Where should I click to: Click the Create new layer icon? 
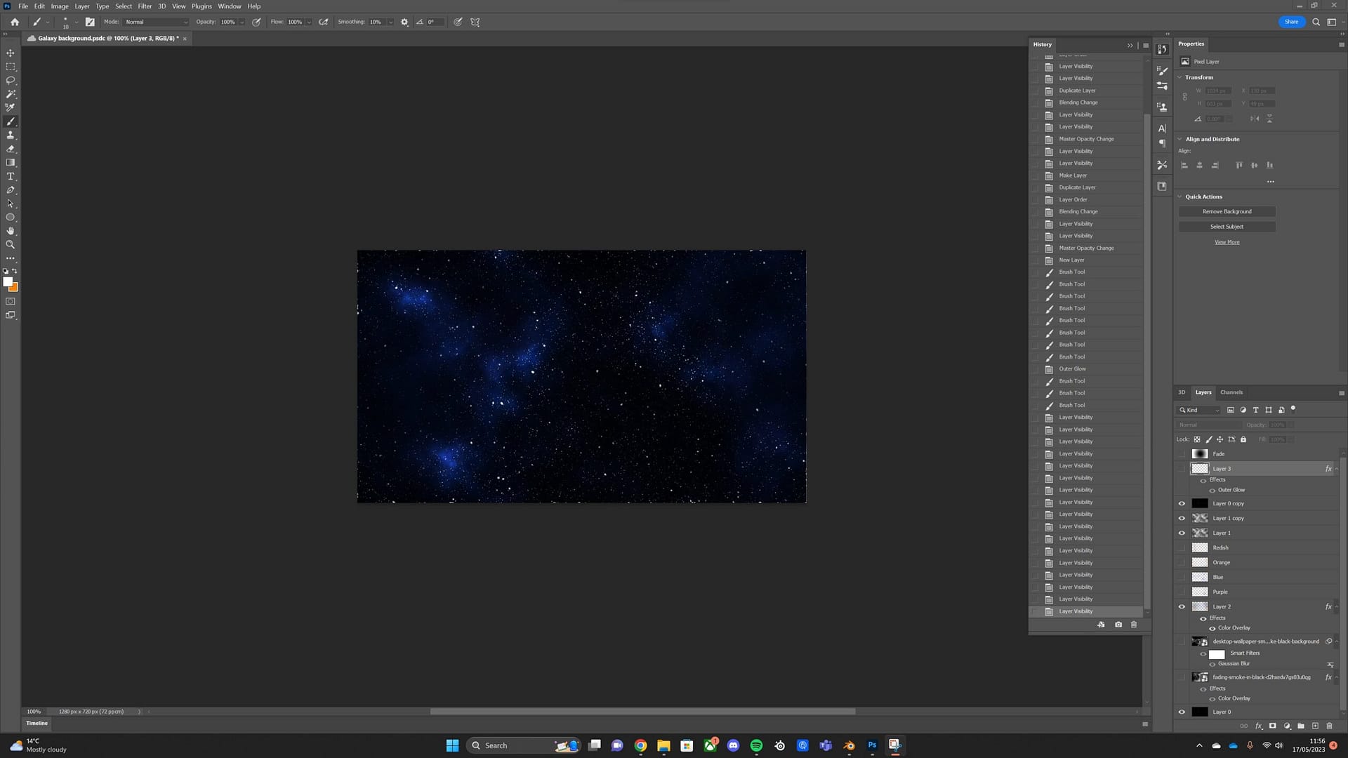[1314, 726]
